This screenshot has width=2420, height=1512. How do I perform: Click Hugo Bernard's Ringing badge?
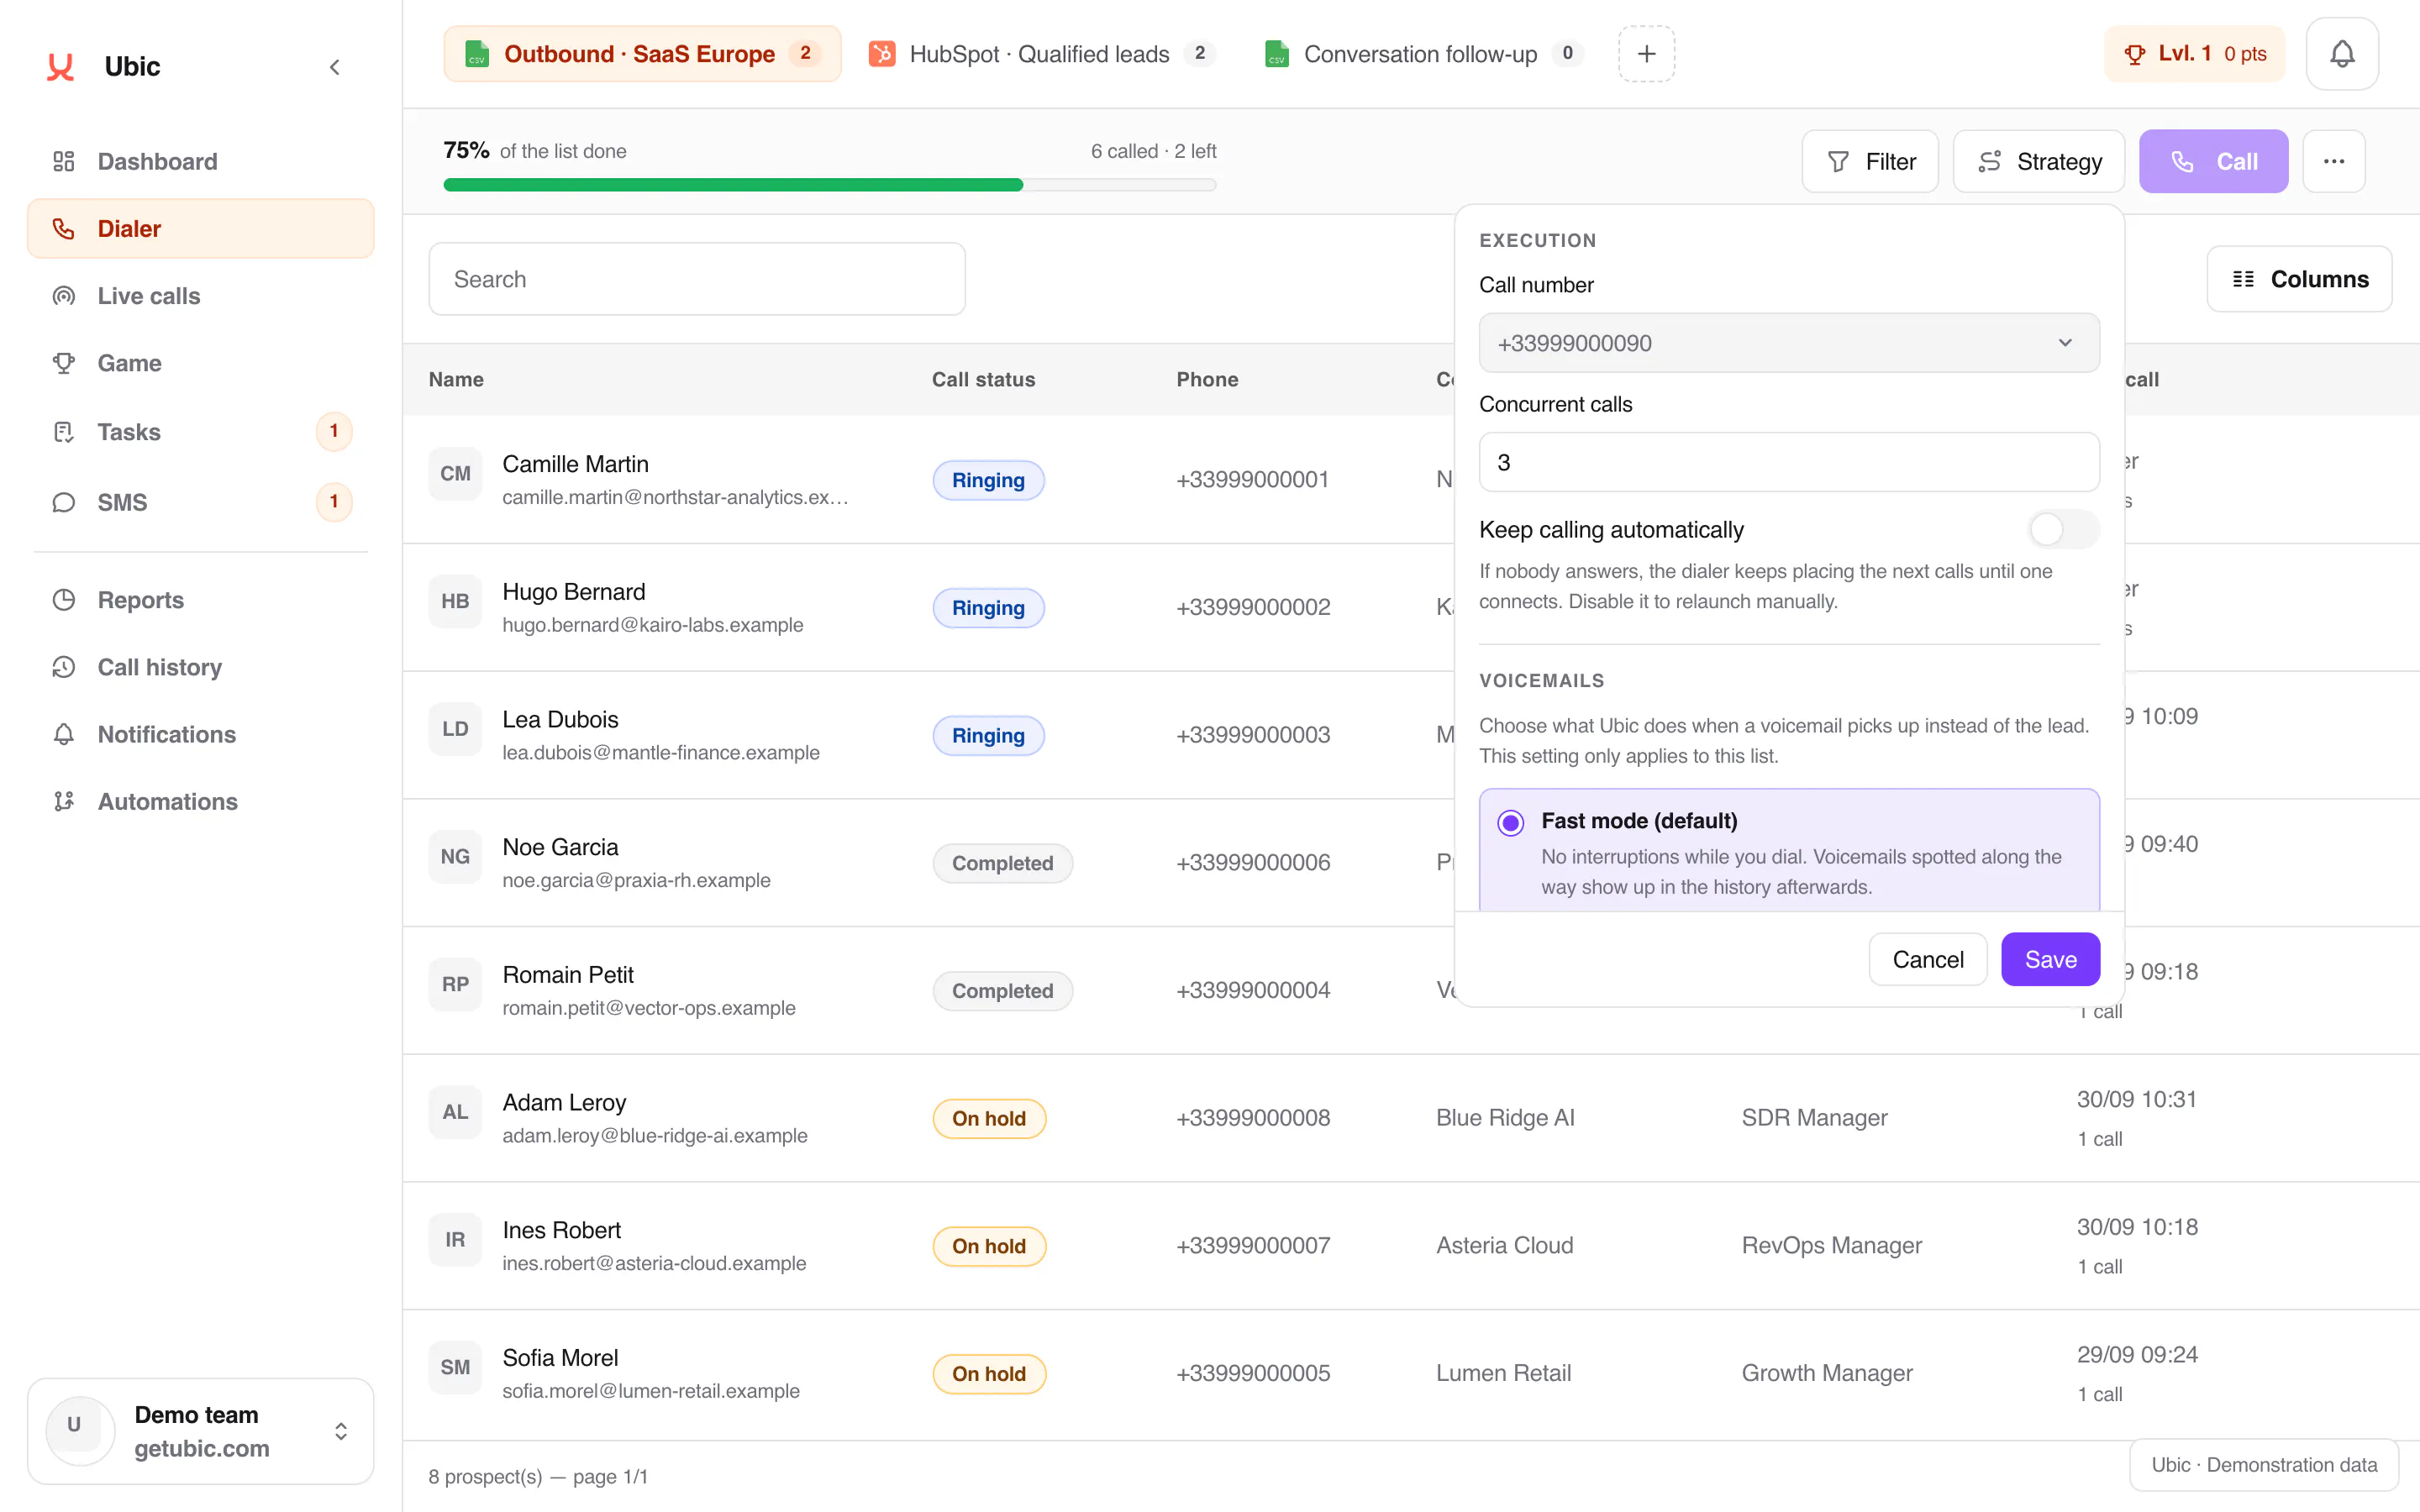tap(988, 607)
